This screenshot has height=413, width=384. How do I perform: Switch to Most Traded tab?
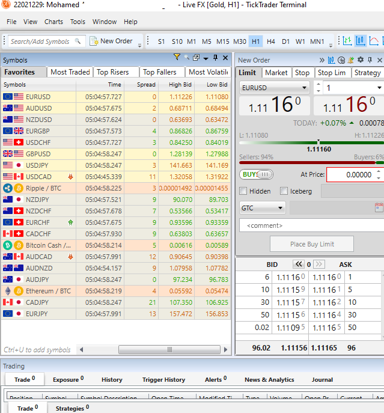coord(70,72)
